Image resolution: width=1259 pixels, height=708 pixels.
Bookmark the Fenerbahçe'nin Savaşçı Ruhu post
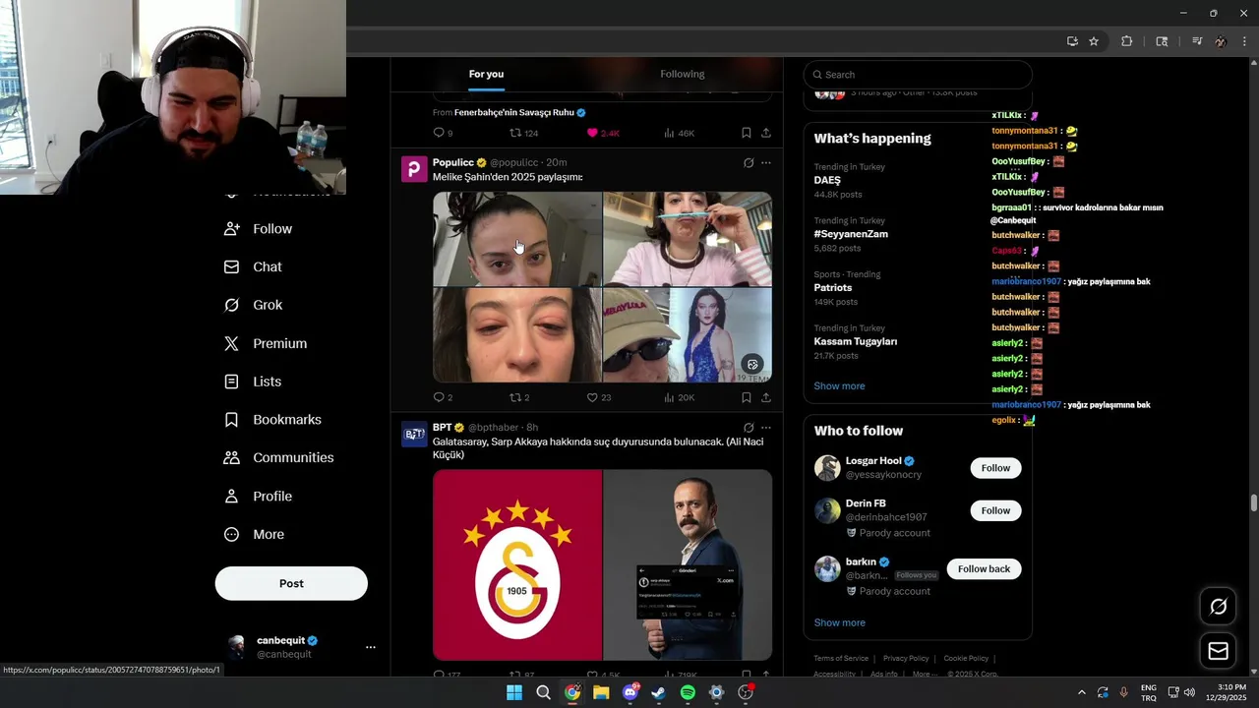coord(746,133)
